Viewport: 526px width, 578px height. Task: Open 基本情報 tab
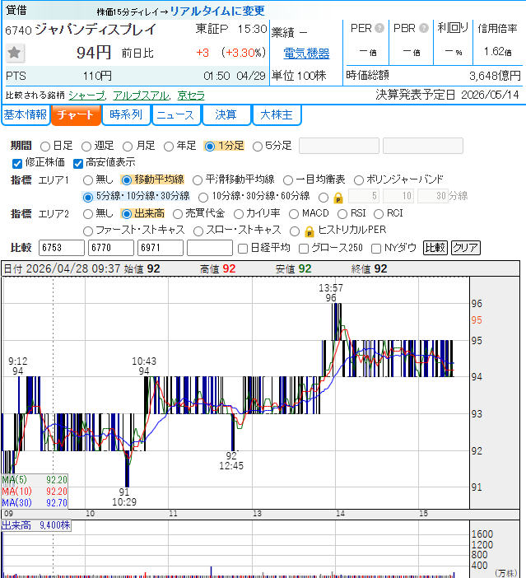26,115
